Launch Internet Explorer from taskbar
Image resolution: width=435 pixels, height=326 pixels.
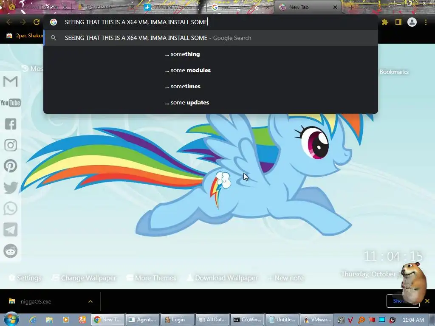pos(33,320)
